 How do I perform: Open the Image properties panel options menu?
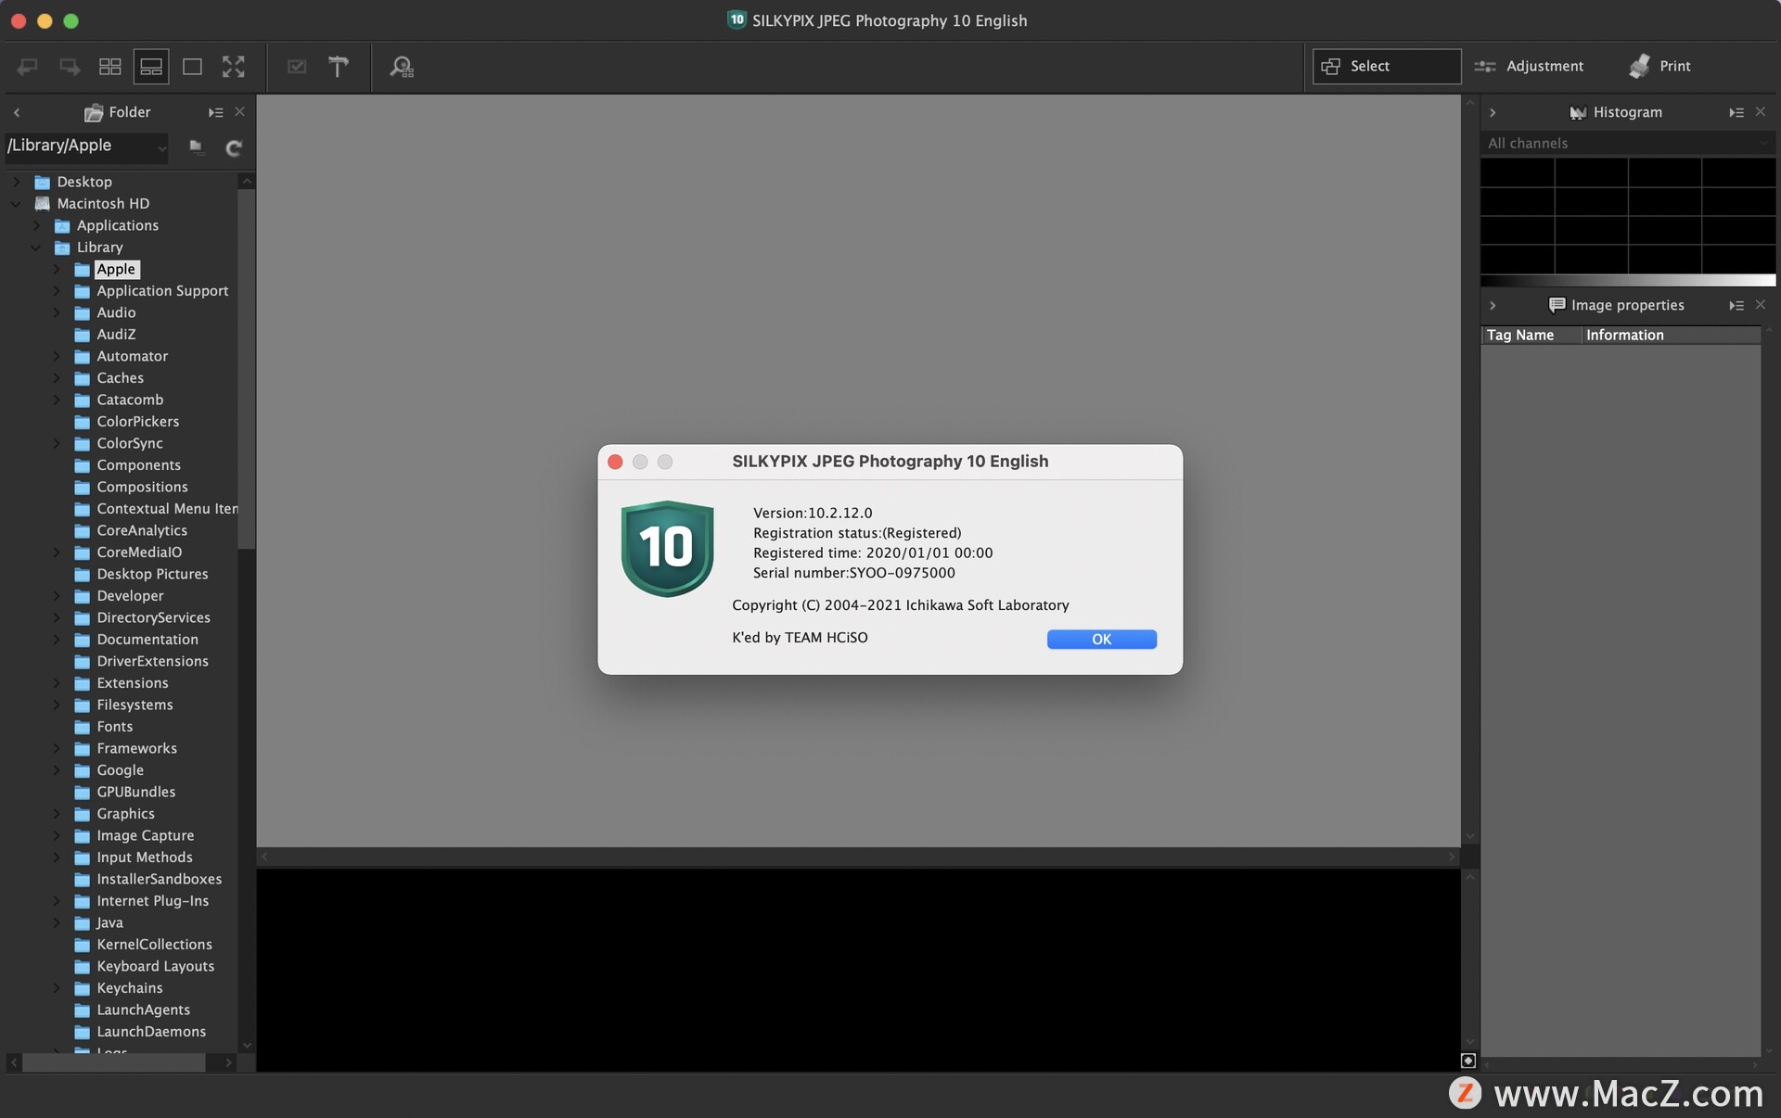(1736, 305)
